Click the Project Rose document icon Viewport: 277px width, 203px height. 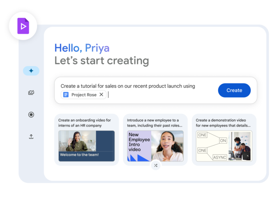pos(66,95)
